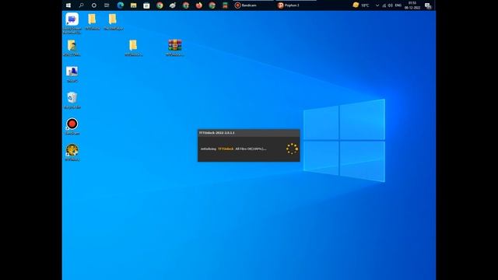Screen dimensions: 498x280
Task: Select the Bandicam desktop shortcut
Action: click(x=72, y=126)
